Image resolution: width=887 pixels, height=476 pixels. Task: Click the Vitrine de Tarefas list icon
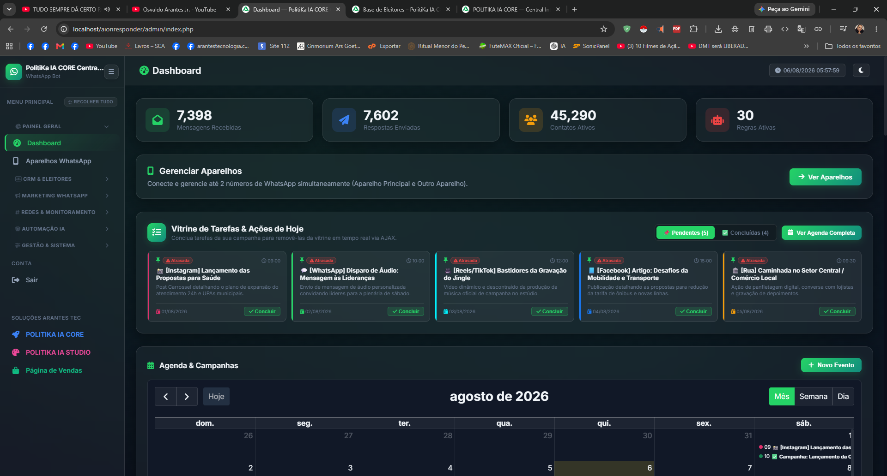[157, 232]
